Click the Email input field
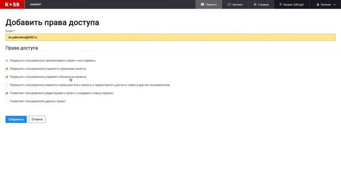 [170, 37]
